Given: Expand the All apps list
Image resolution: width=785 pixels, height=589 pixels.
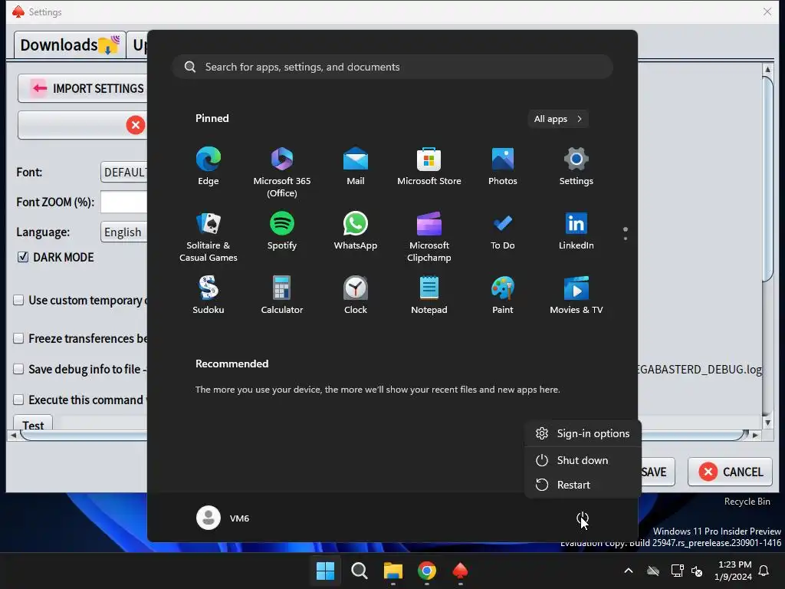Looking at the screenshot, I should pos(558,119).
